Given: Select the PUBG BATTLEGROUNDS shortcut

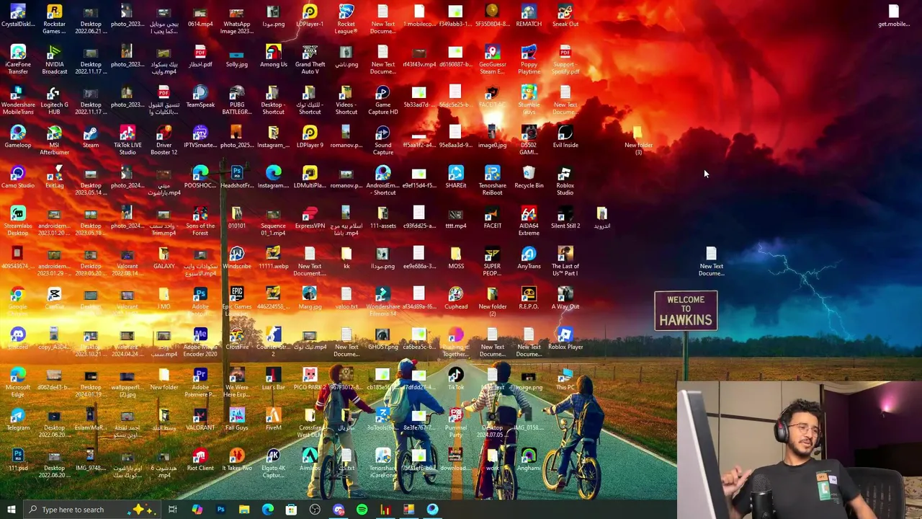Looking at the screenshot, I should click(237, 100).
